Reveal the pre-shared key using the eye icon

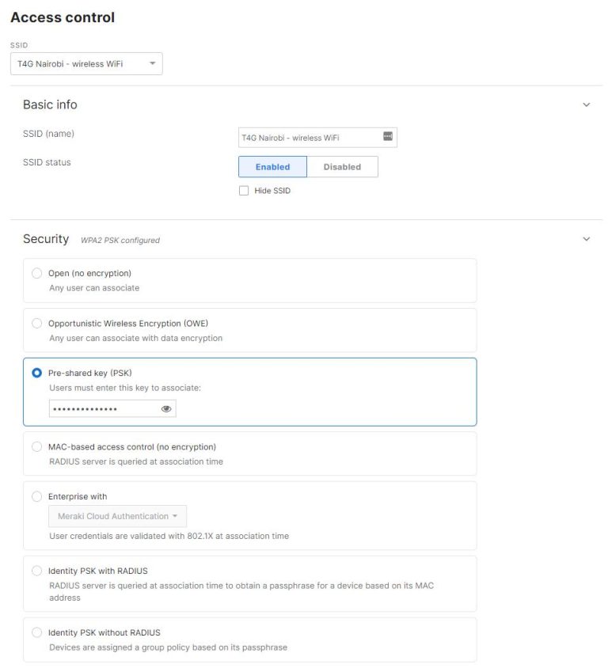pyautogui.click(x=165, y=408)
